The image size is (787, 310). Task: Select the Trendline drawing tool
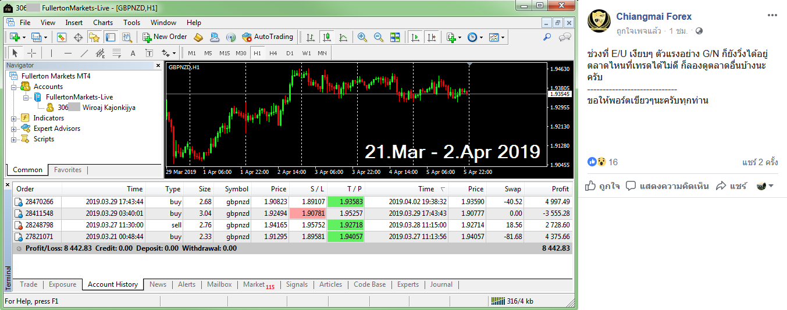[84, 53]
